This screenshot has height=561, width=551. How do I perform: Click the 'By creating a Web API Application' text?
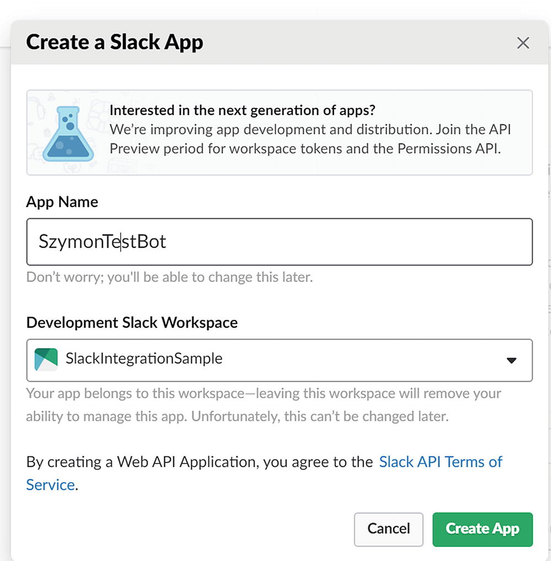199,461
